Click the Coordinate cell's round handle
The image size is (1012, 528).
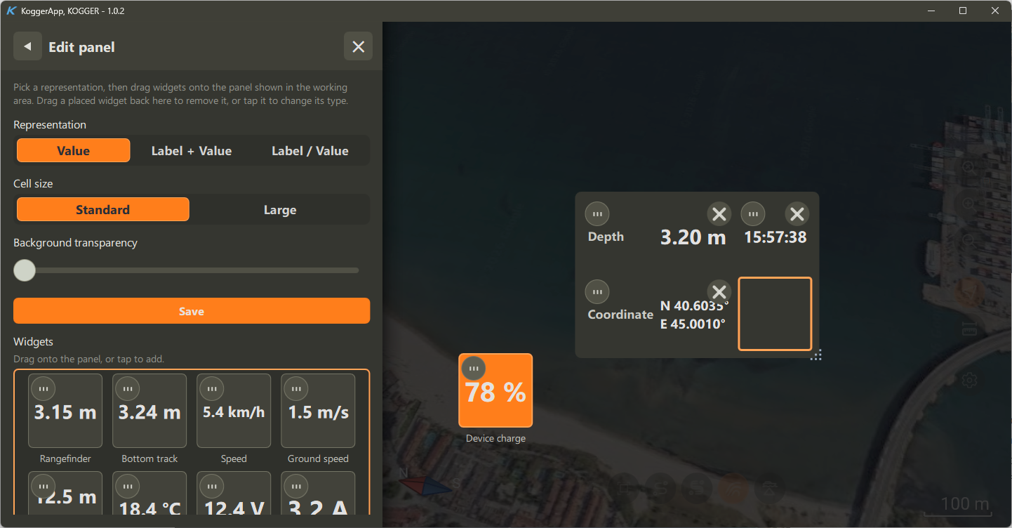(x=597, y=291)
